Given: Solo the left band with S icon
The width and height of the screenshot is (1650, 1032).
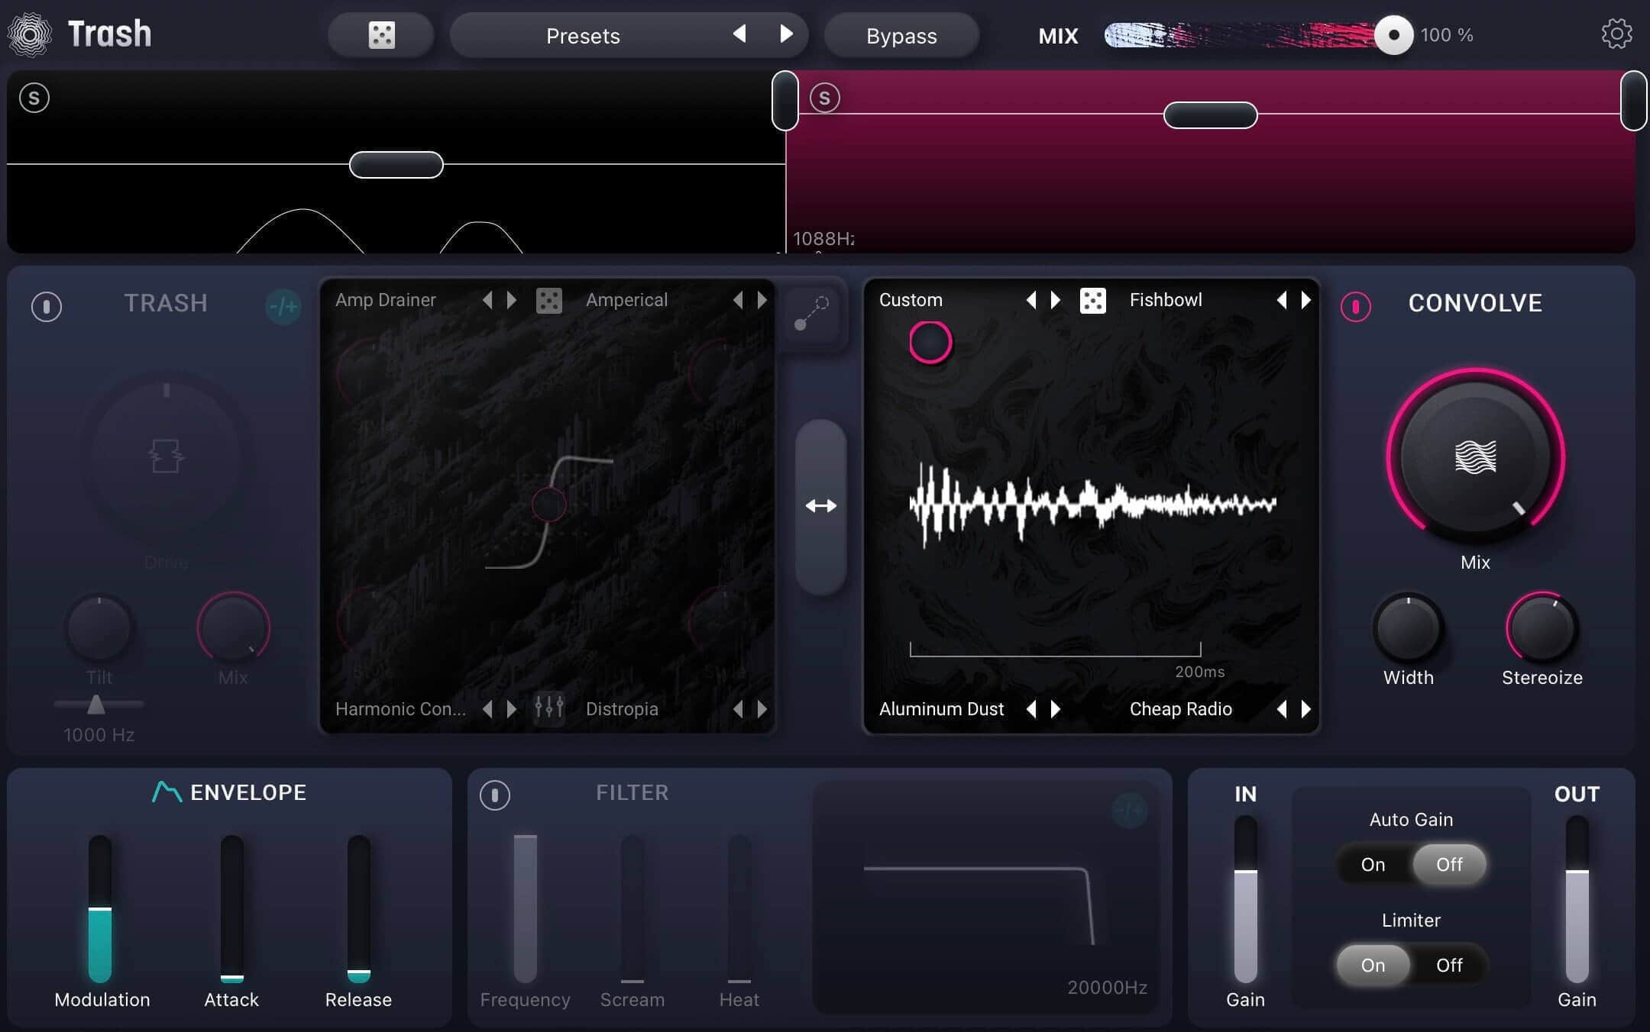Looking at the screenshot, I should point(34,98).
